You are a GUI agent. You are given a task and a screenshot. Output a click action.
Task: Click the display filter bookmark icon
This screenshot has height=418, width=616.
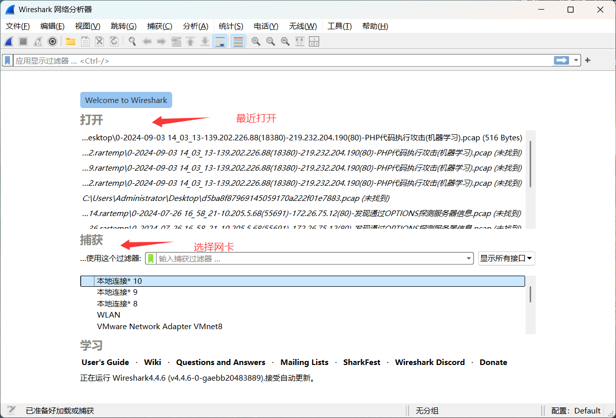[8, 61]
